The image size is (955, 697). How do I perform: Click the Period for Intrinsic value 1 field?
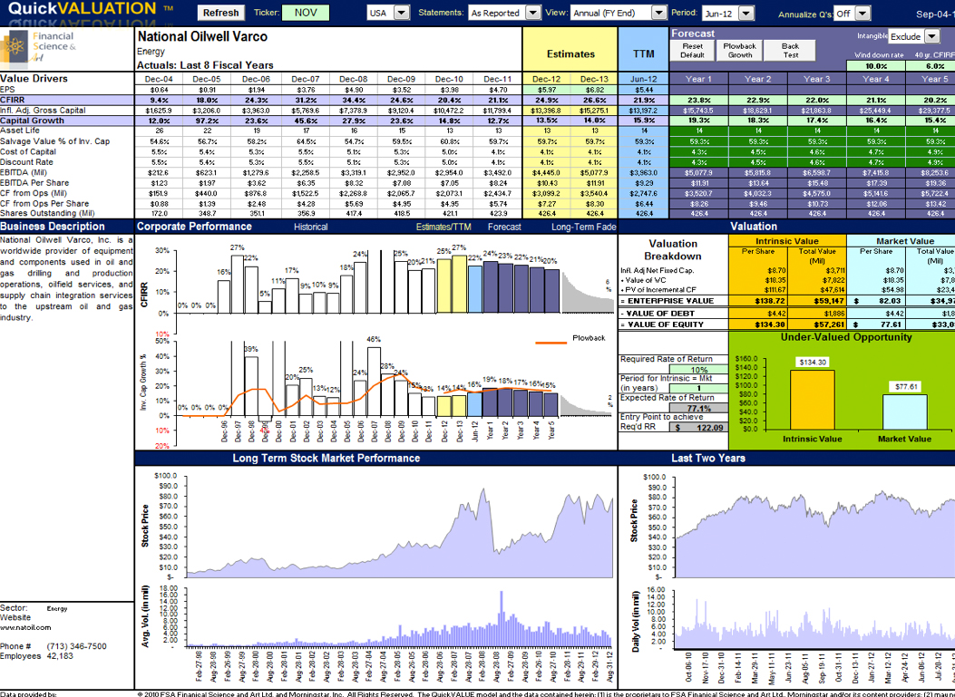point(698,388)
